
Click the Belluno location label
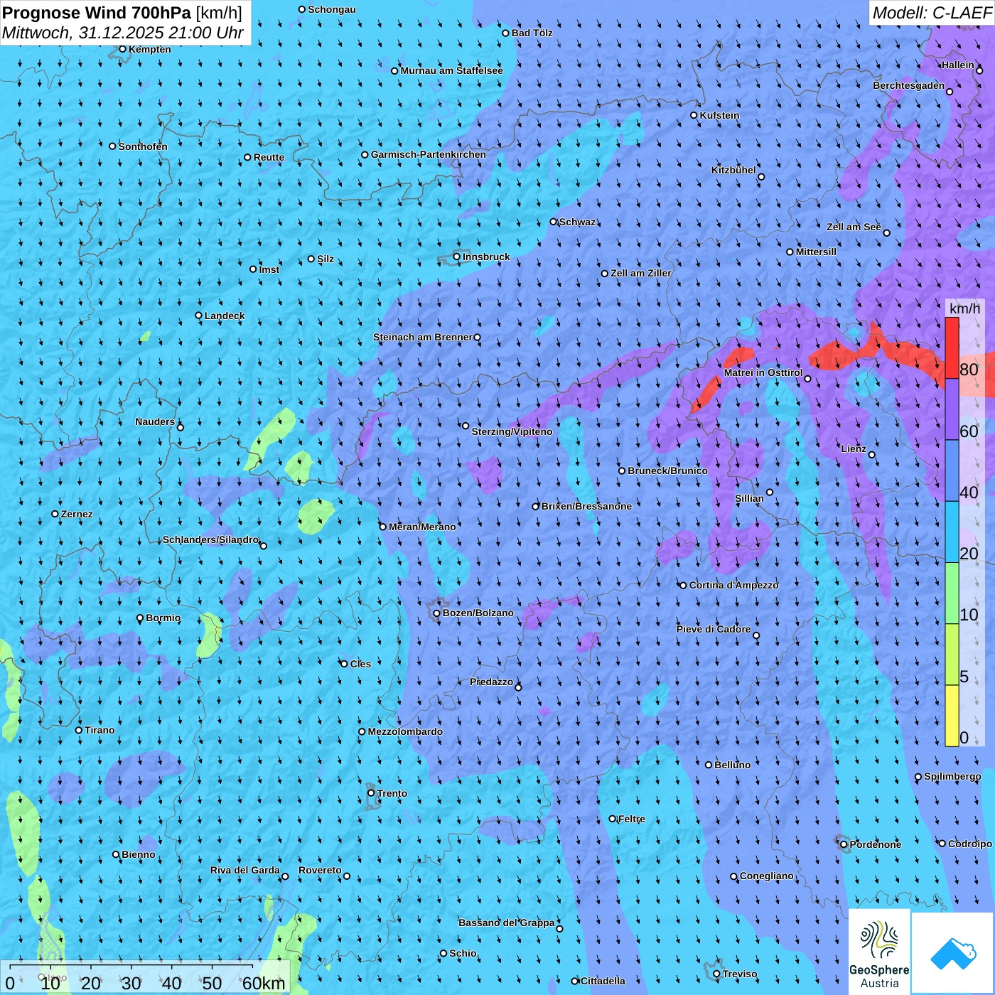pyautogui.click(x=732, y=765)
